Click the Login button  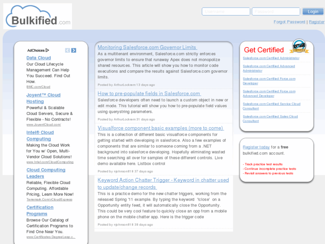[313, 12]
